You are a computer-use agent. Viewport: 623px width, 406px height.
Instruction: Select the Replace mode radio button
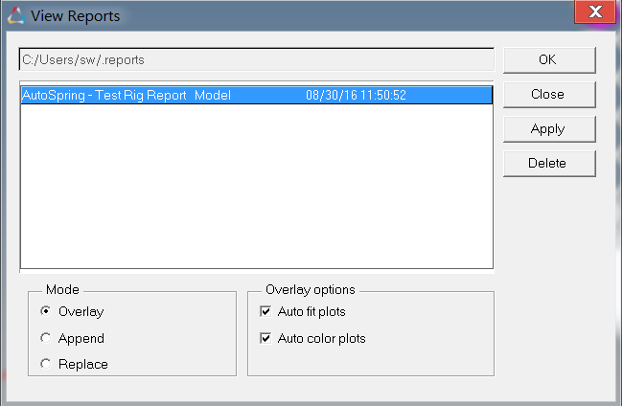click(x=46, y=364)
